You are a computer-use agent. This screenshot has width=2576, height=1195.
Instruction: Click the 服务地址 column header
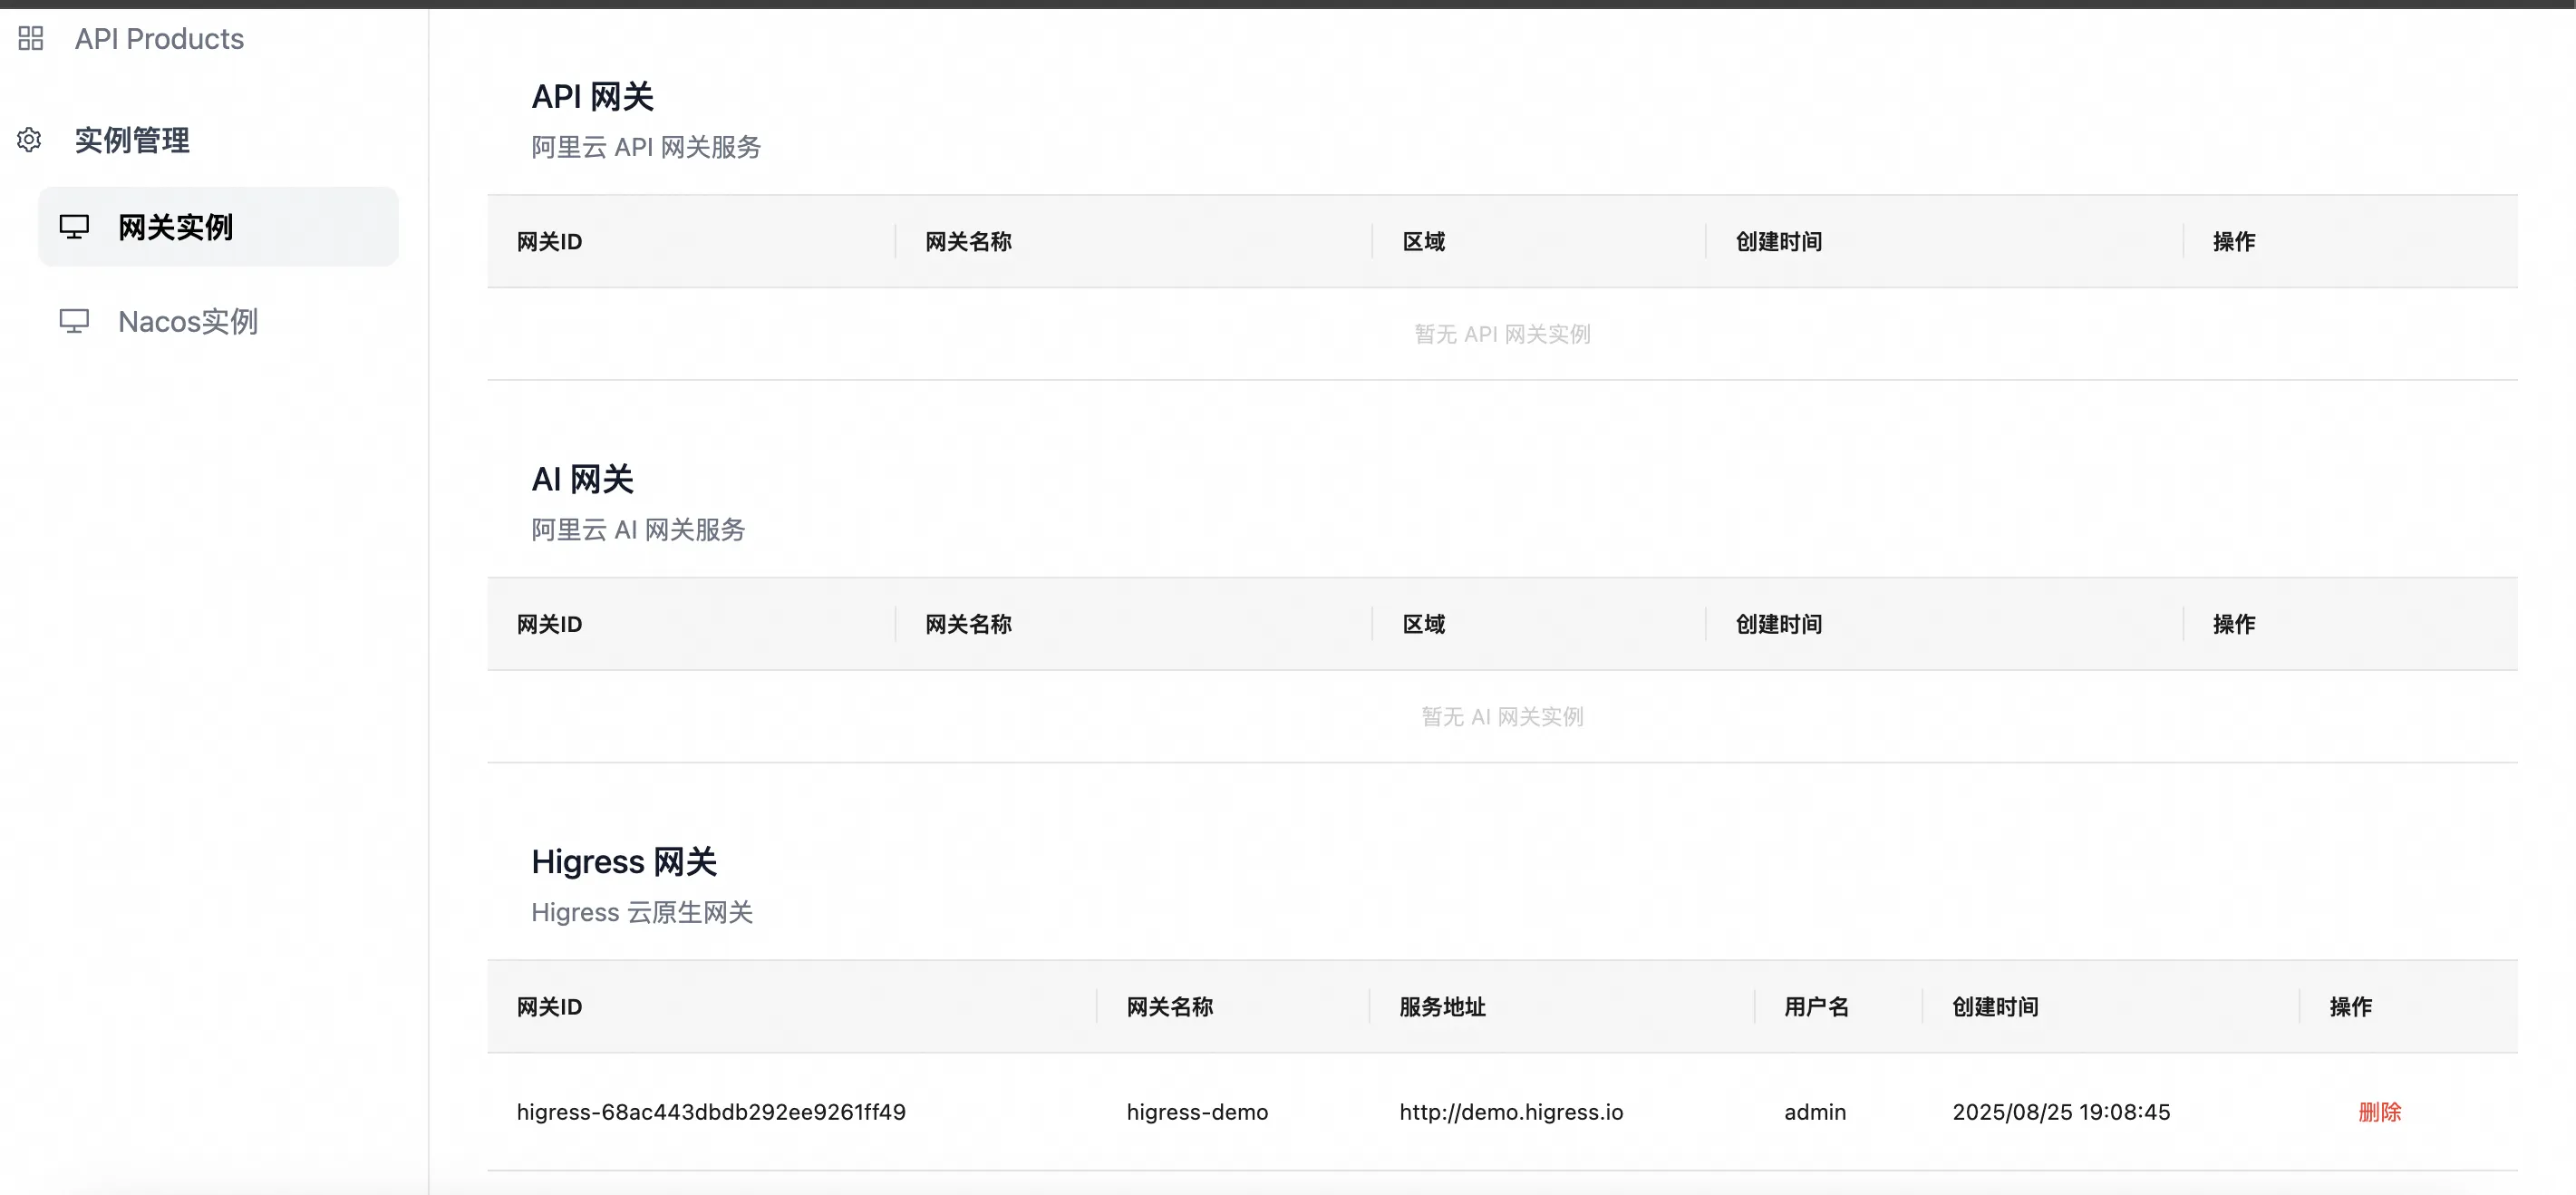point(1442,1007)
